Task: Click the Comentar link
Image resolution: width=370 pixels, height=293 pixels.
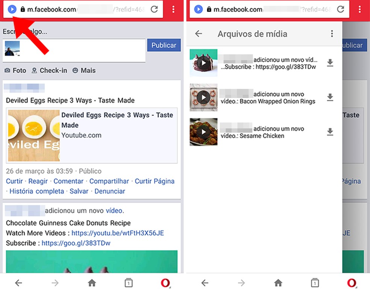Action: pyautogui.click(x=68, y=181)
